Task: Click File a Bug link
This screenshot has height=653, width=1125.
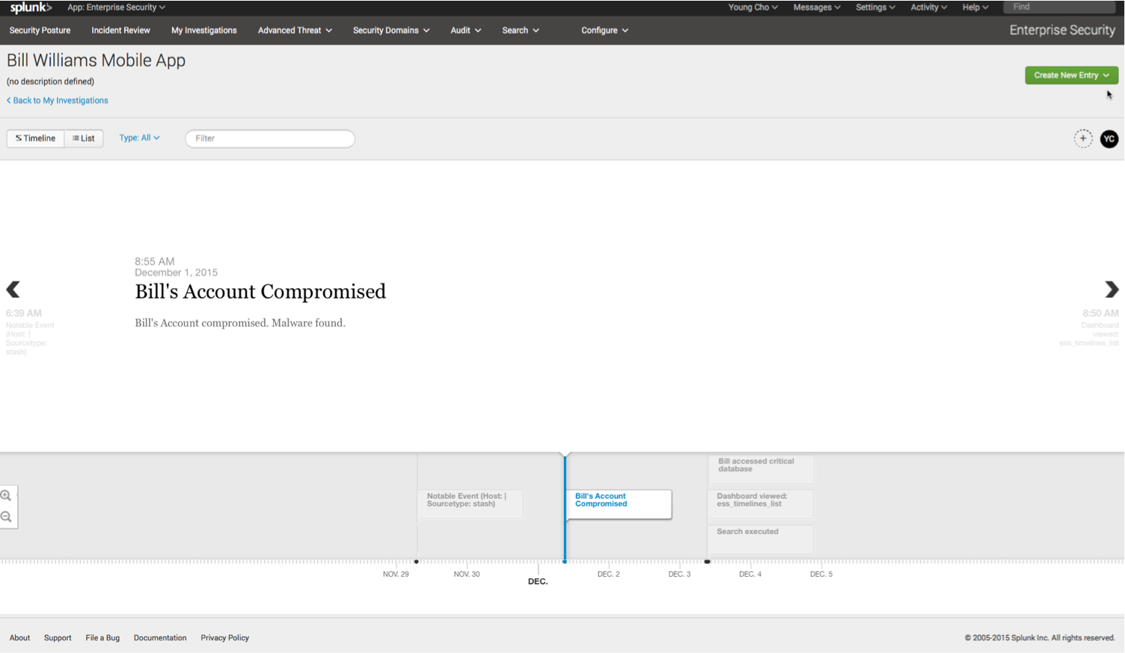Action: coord(102,638)
